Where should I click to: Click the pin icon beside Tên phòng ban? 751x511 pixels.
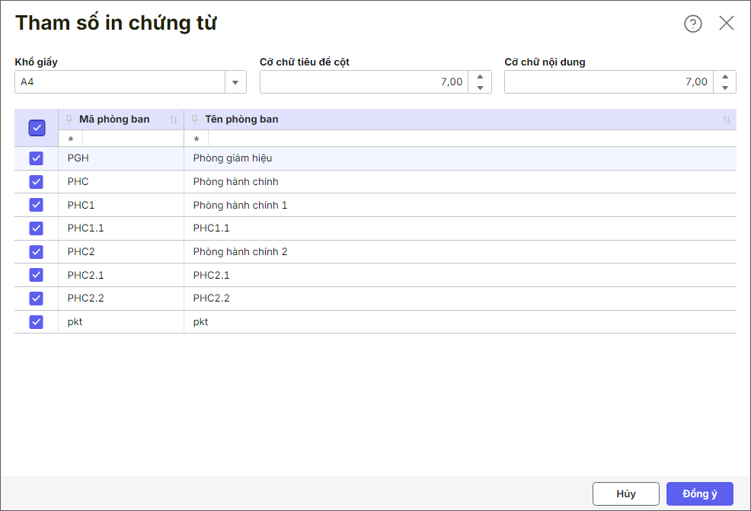[x=195, y=120]
